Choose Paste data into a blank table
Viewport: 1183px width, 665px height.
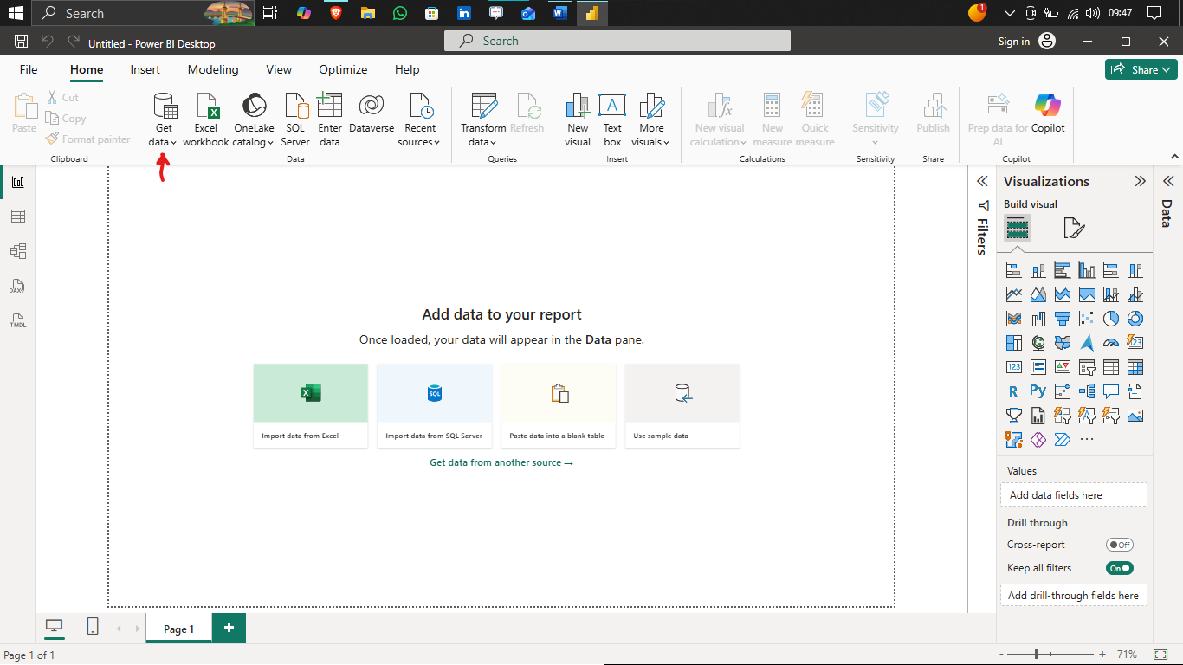[559, 405]
